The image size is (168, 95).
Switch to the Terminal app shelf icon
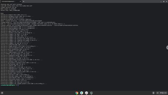(x=91, y=93)
